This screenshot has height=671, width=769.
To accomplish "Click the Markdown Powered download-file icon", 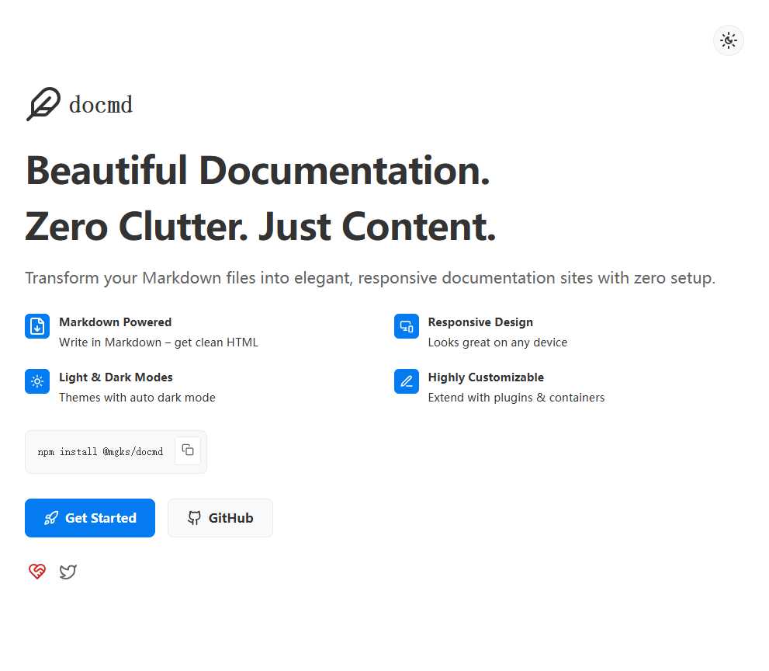I will 37,326.
